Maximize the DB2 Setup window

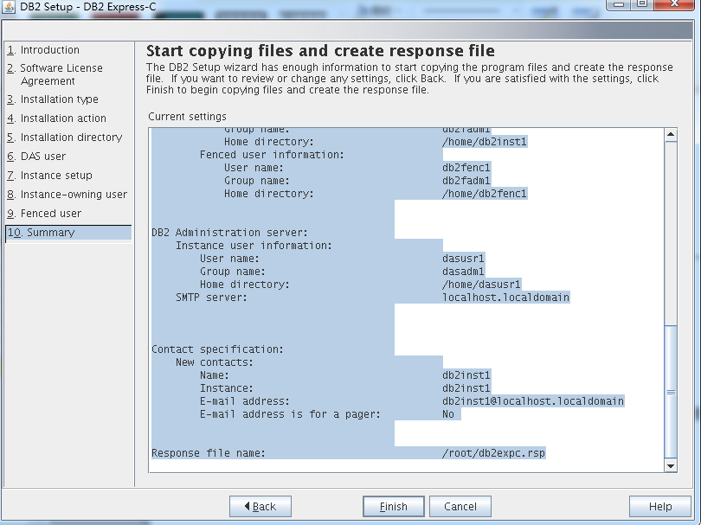[x=642, y=4]
